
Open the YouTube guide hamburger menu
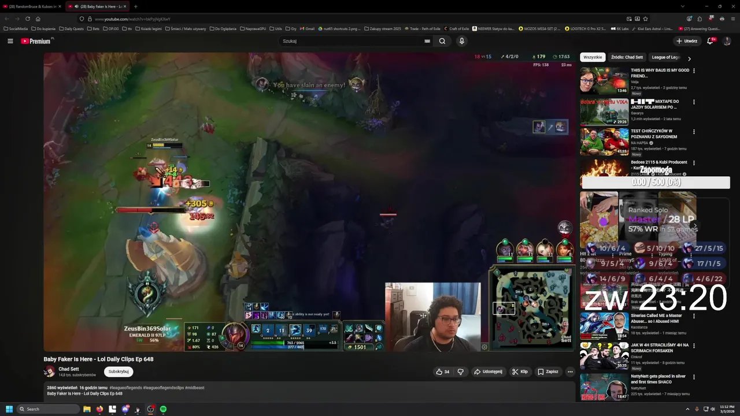click(10, 41)
